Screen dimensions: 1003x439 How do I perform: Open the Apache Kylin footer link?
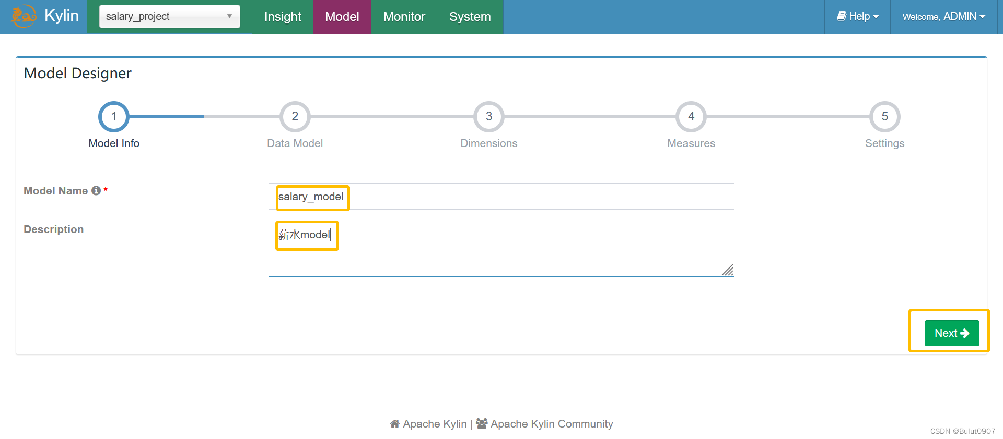pos(435,424)
